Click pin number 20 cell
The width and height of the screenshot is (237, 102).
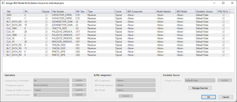(33, 42)
